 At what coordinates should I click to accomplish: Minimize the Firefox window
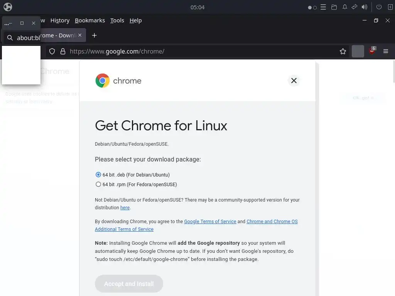(x=364, y=20)
